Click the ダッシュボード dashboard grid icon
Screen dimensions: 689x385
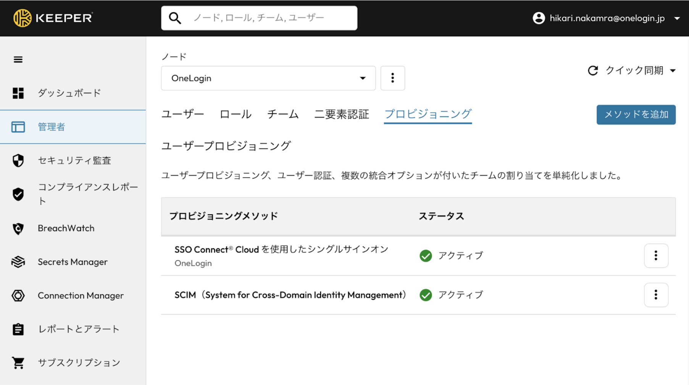pos(18,93)
